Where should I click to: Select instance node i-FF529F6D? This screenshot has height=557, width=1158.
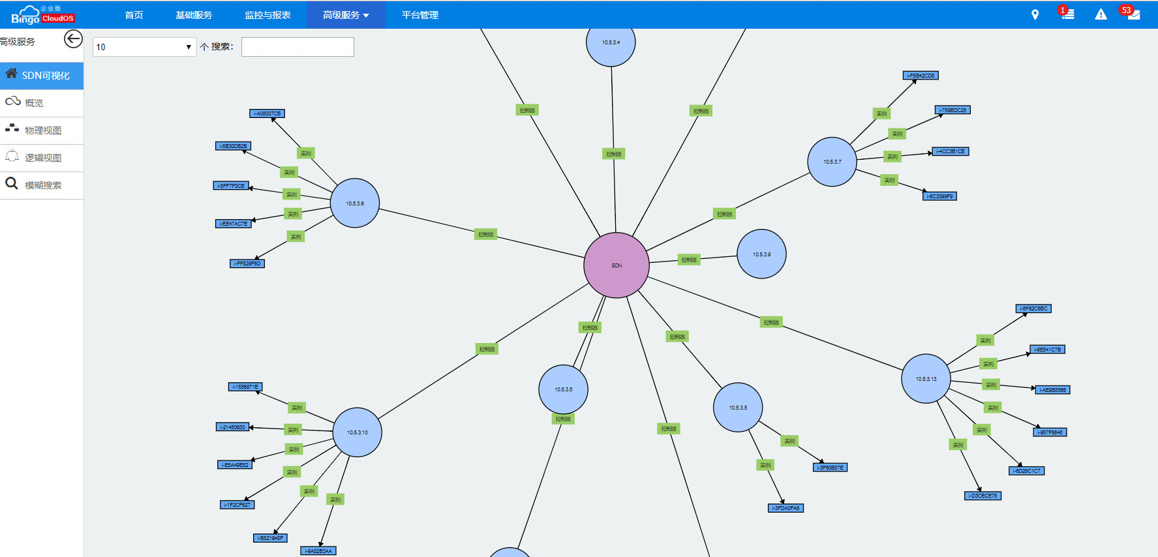tap(247, 263)
